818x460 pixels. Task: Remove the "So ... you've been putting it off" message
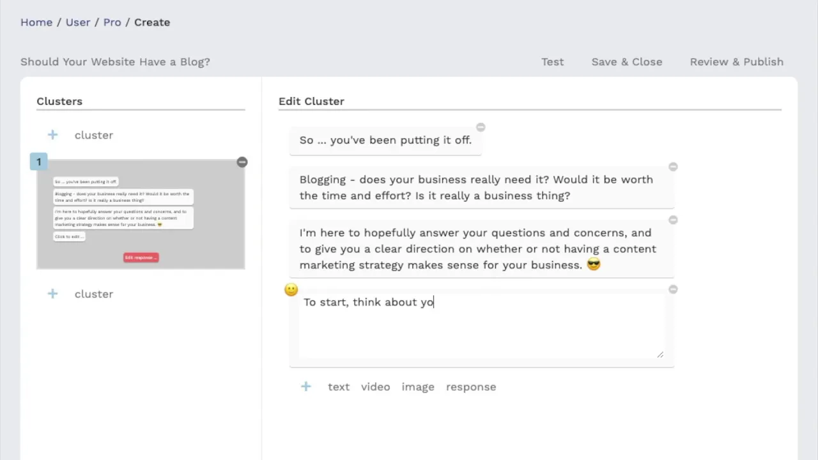(x=481, y=127)
